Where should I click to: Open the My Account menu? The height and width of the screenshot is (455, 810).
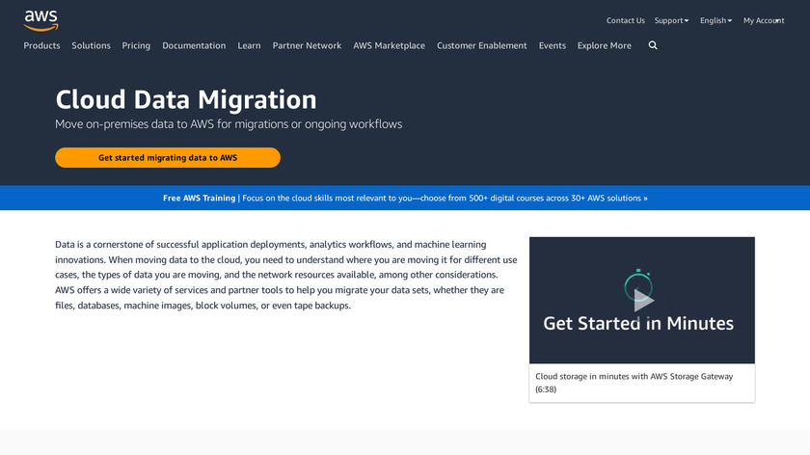click(x=764, y=20)
